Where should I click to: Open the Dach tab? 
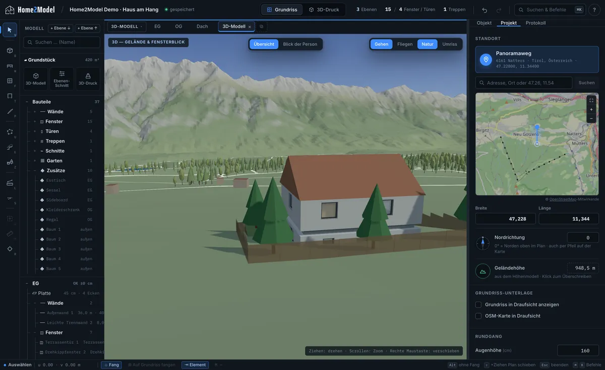202,27
